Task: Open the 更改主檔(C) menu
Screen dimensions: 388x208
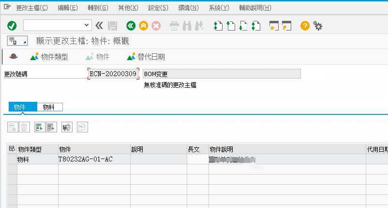Action: pyautogui.click(x=32, y=8)
